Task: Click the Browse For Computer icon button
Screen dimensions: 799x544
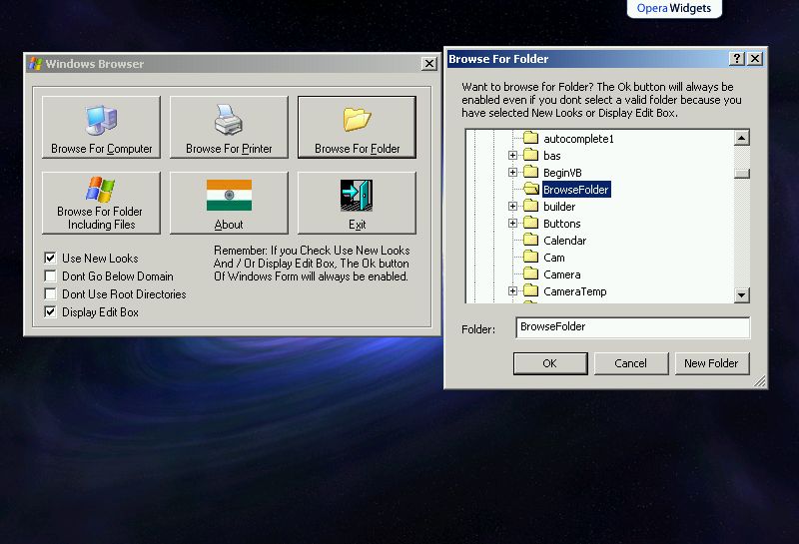Action: click(x=101, y=127)
